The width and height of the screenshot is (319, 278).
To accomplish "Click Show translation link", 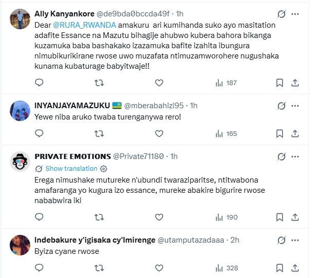I will 71,169.
